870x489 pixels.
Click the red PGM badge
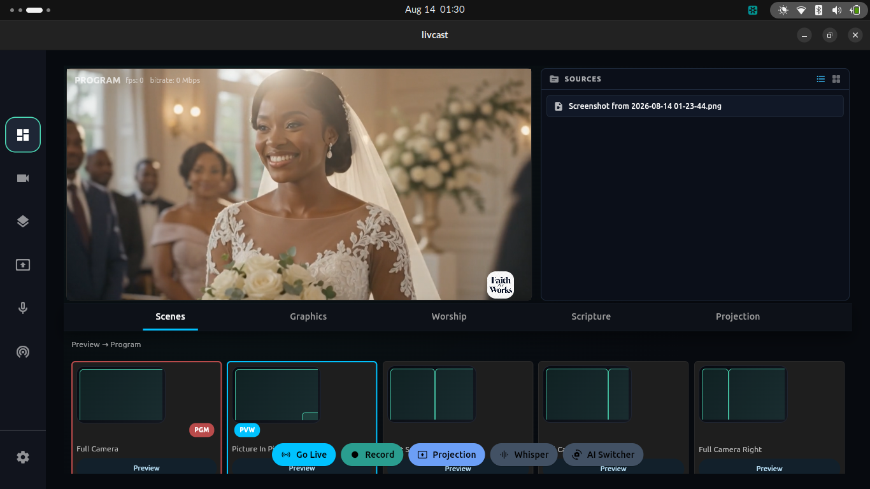point(202,430)
